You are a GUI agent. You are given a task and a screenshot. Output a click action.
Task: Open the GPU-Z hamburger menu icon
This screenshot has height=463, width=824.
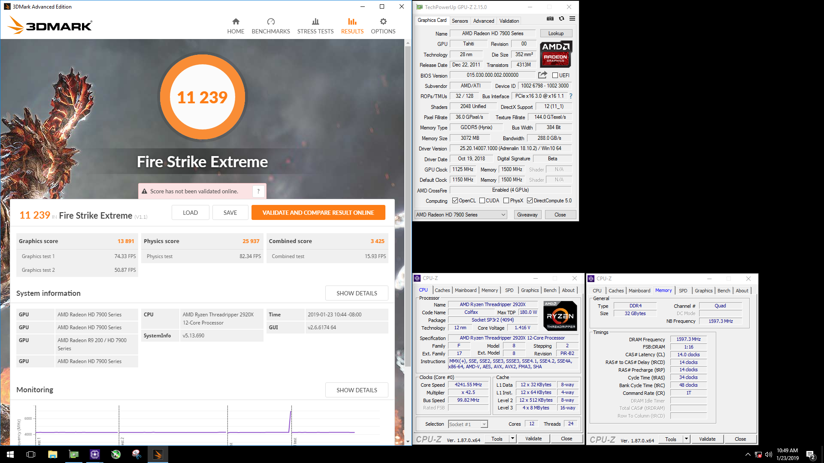point(572,18)
